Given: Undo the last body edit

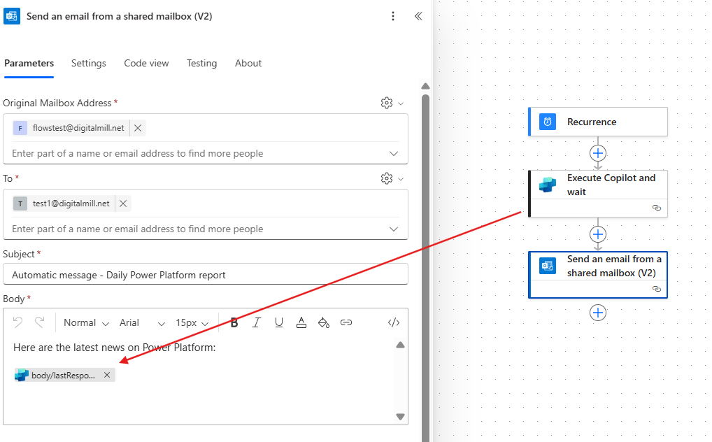Looking at the screenshot, I should point(17,322).
